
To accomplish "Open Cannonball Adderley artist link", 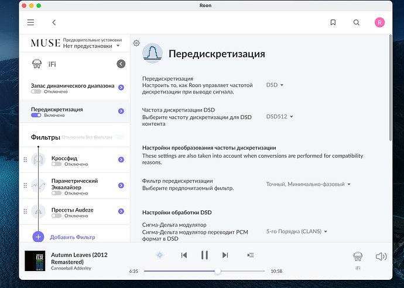I will (71, 268).
